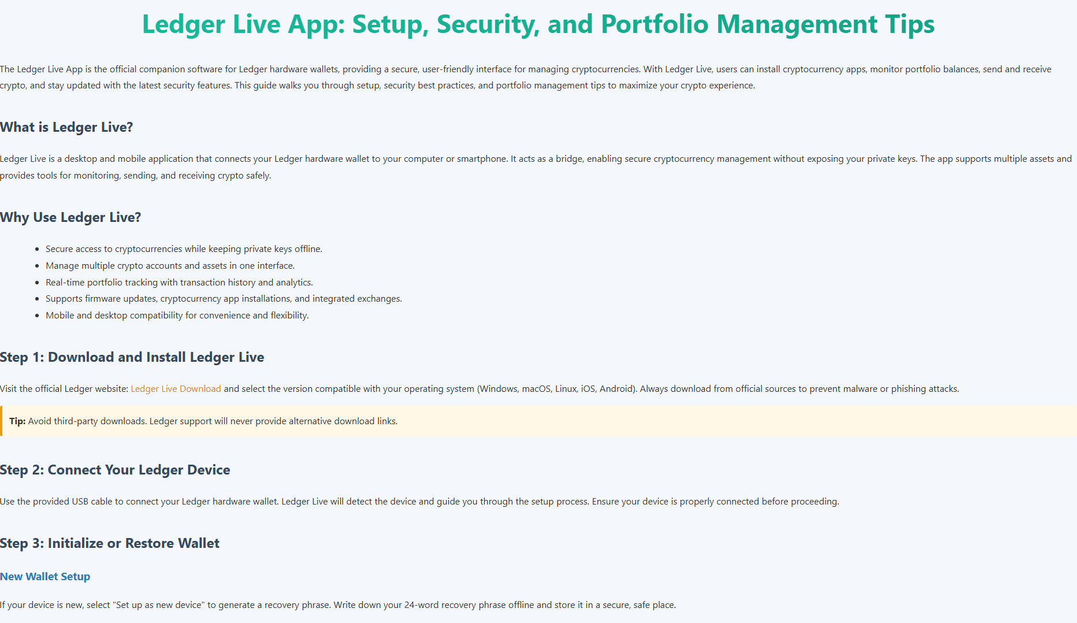Click the bullet about real-time portfolio tracking

pos(179,283)
